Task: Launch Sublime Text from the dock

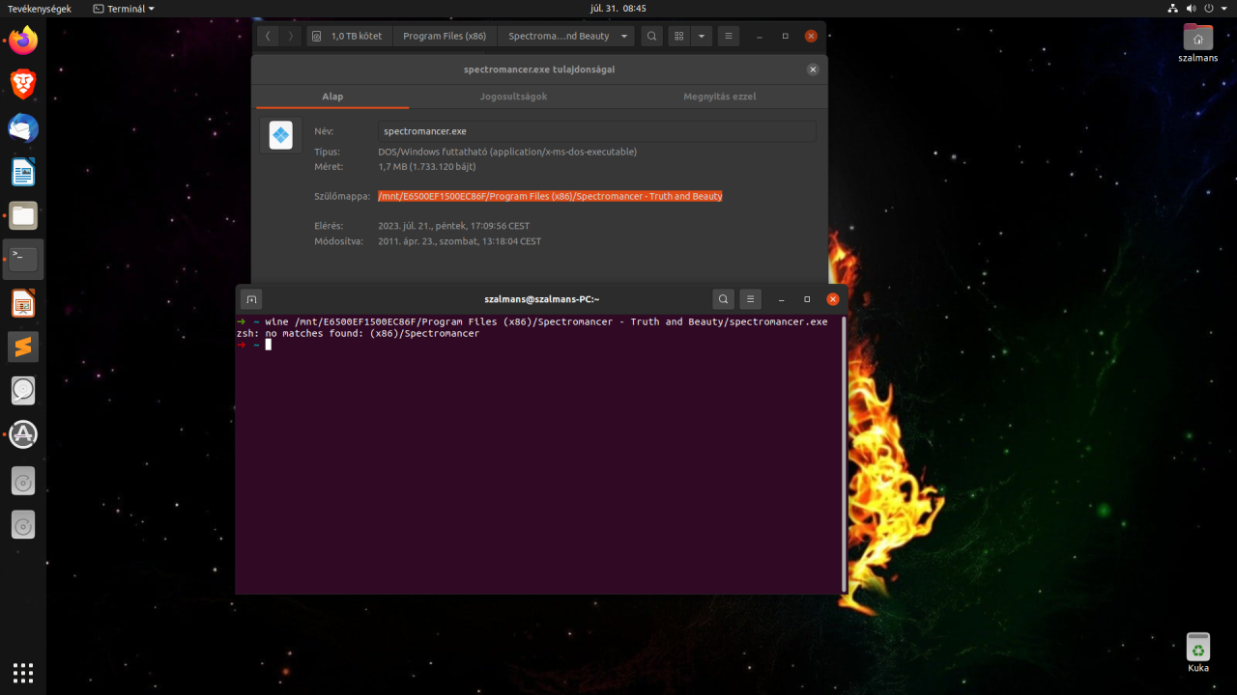Action: pos(23,347)
